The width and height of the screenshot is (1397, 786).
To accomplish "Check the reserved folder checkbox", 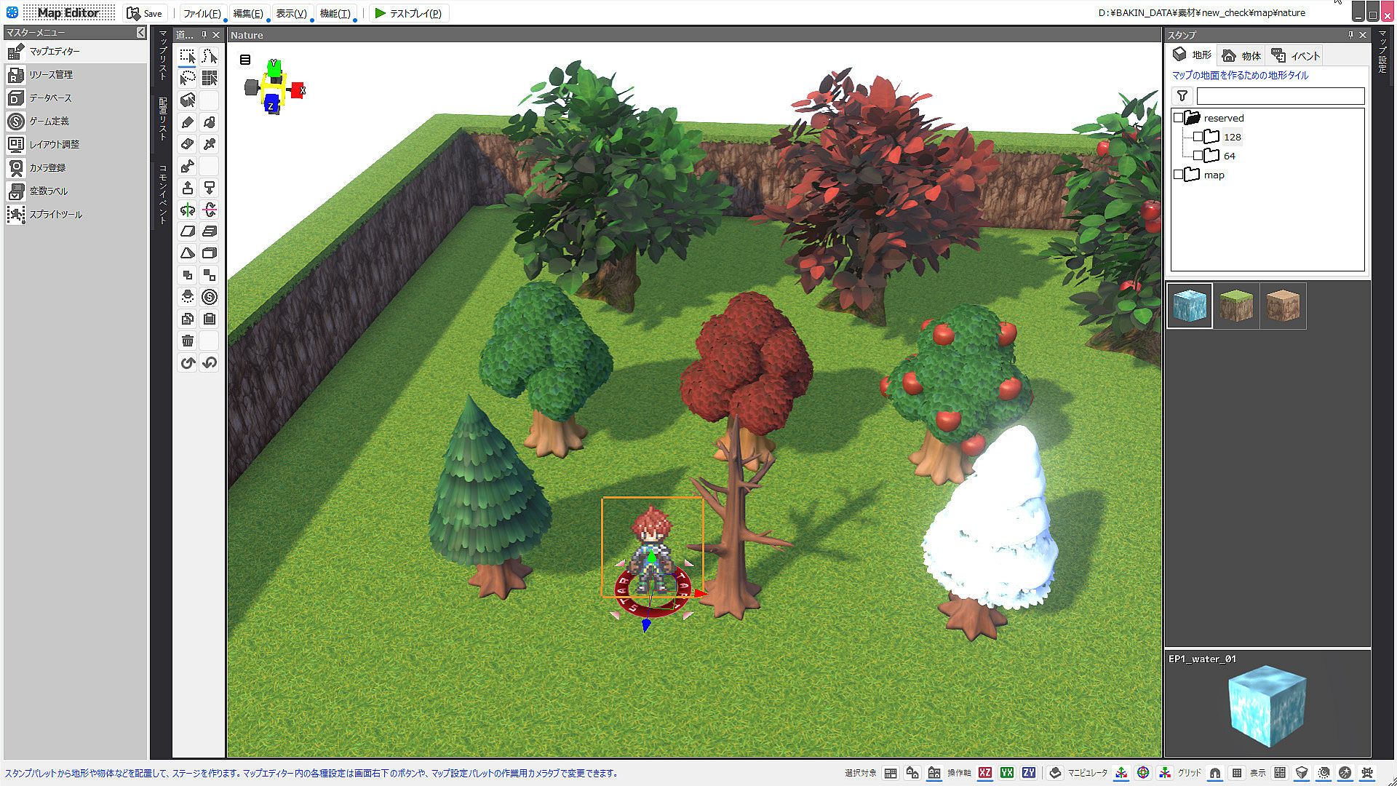I will (1179, 118).
